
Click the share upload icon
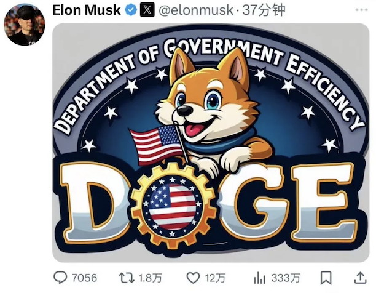(x=361, y=278)
